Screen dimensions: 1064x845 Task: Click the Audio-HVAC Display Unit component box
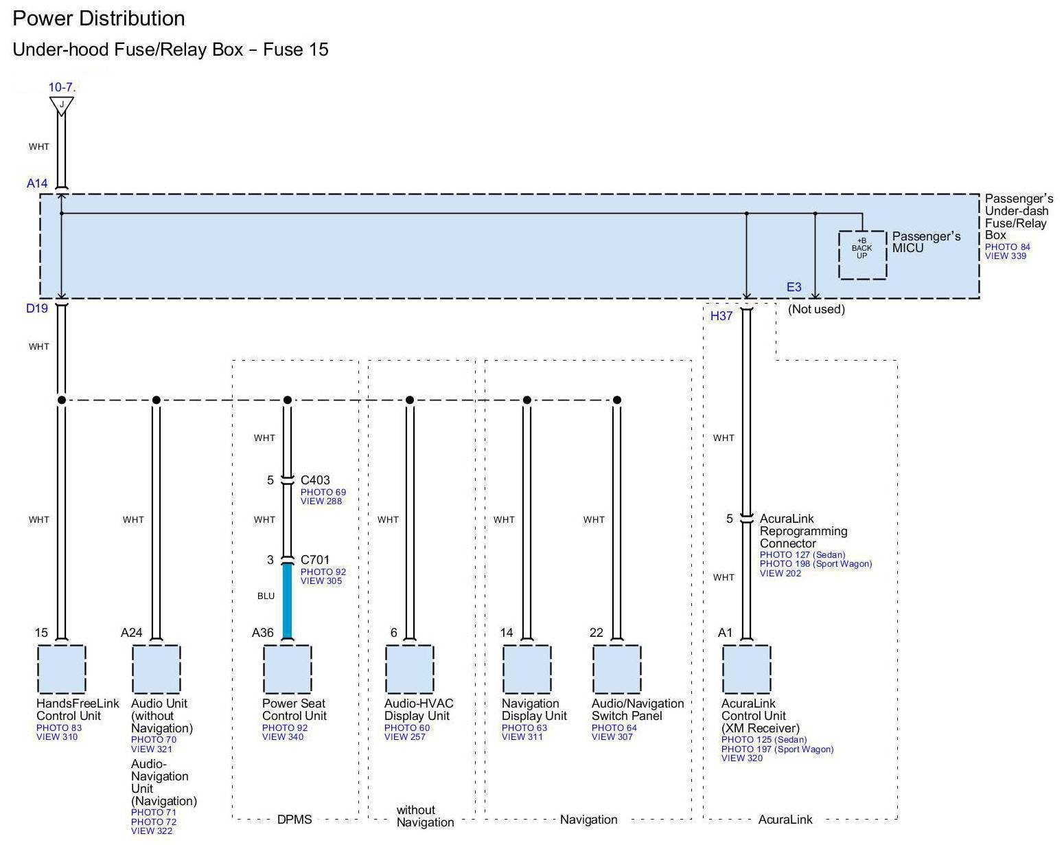[x=409, y=669]
